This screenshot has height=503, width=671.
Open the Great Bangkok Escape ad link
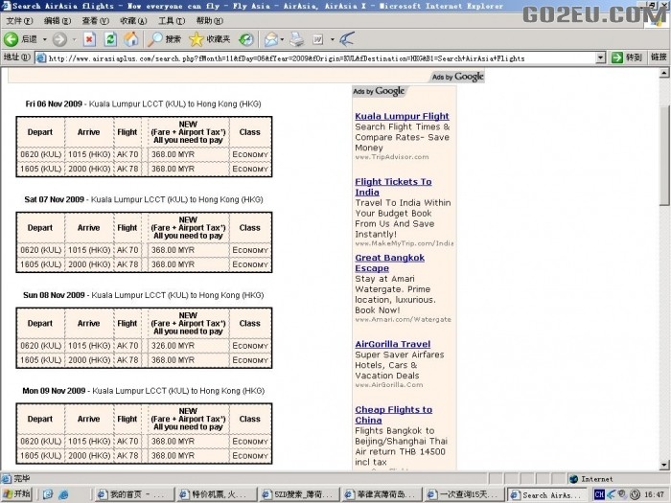tap(389, 263)
